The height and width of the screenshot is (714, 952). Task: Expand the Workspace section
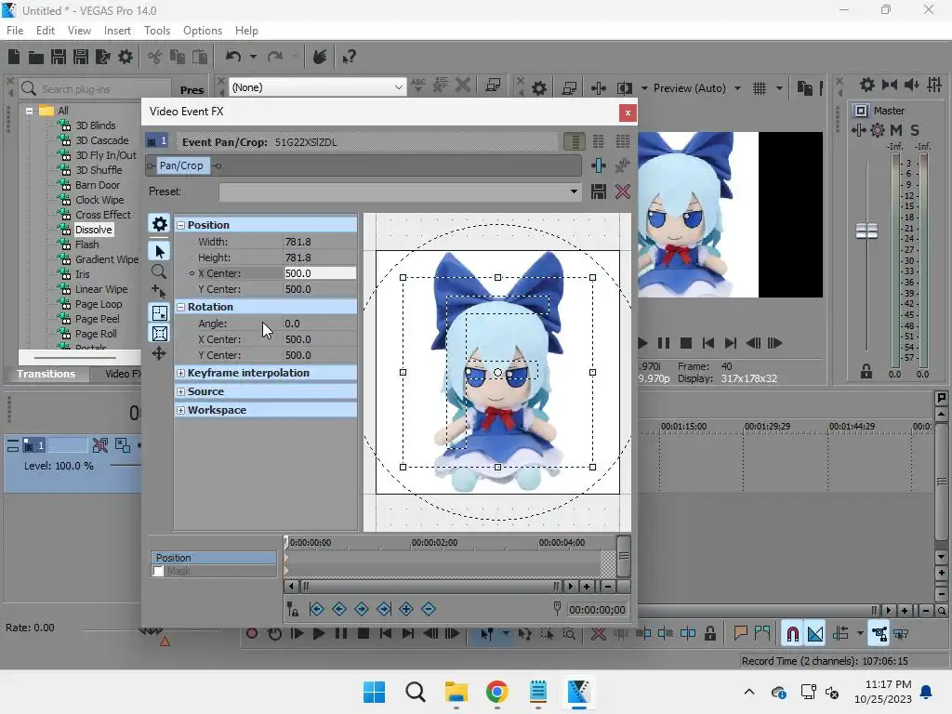[181, 410]
